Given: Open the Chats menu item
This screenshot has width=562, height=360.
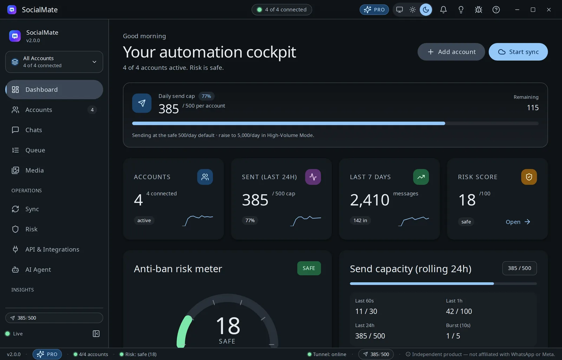Looking at the screenshot, I should (x=54, y=130).
